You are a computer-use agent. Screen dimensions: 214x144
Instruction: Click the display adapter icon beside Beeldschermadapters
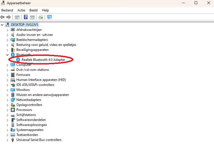coord(13,40)
